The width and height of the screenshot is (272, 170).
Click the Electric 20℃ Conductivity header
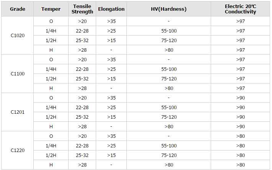pyautogui.click(x=241, y=9)
